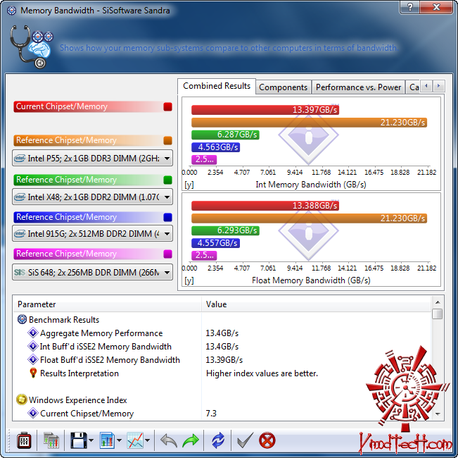The width and height of the screenshot is (458, 458).
Task: Toggle the magenta Reference Chipset/Memory swatch
Action: pos(167,254)
